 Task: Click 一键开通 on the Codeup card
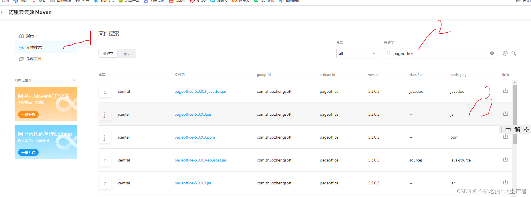coord(28,152)
